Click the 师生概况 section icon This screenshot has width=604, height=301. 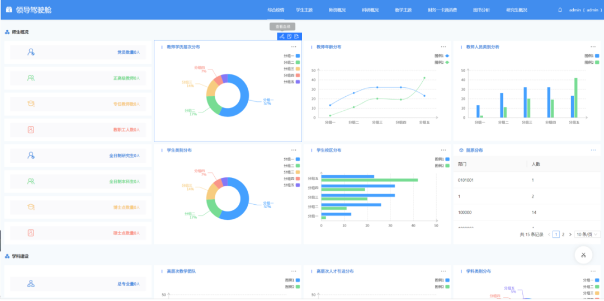(x=7, y=32)
